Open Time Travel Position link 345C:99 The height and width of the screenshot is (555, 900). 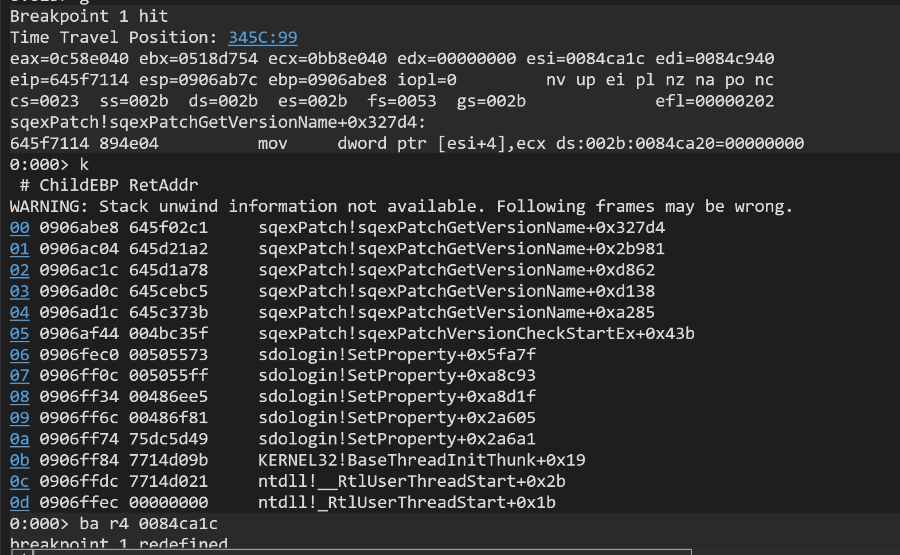tap(263, 38)
